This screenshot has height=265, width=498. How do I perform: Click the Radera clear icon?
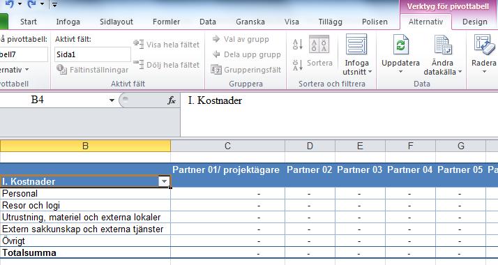click(484, 45)
